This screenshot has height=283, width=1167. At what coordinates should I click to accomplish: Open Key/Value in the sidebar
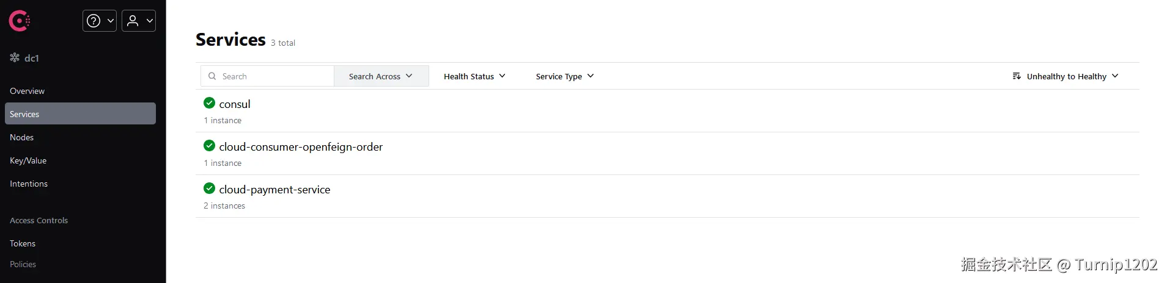coord(28,160)
